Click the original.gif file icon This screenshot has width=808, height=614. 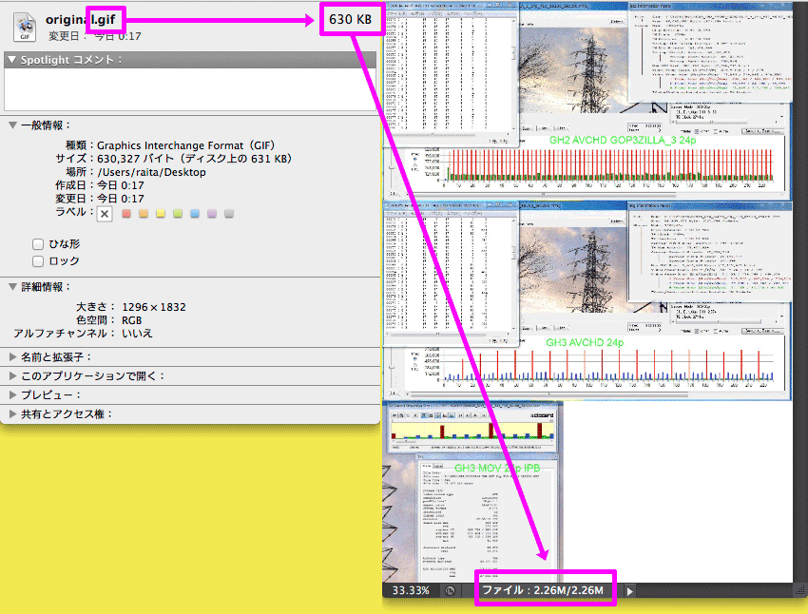(x=24, y=26)
